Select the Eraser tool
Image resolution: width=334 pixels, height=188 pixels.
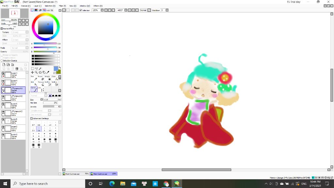point(41,78)
